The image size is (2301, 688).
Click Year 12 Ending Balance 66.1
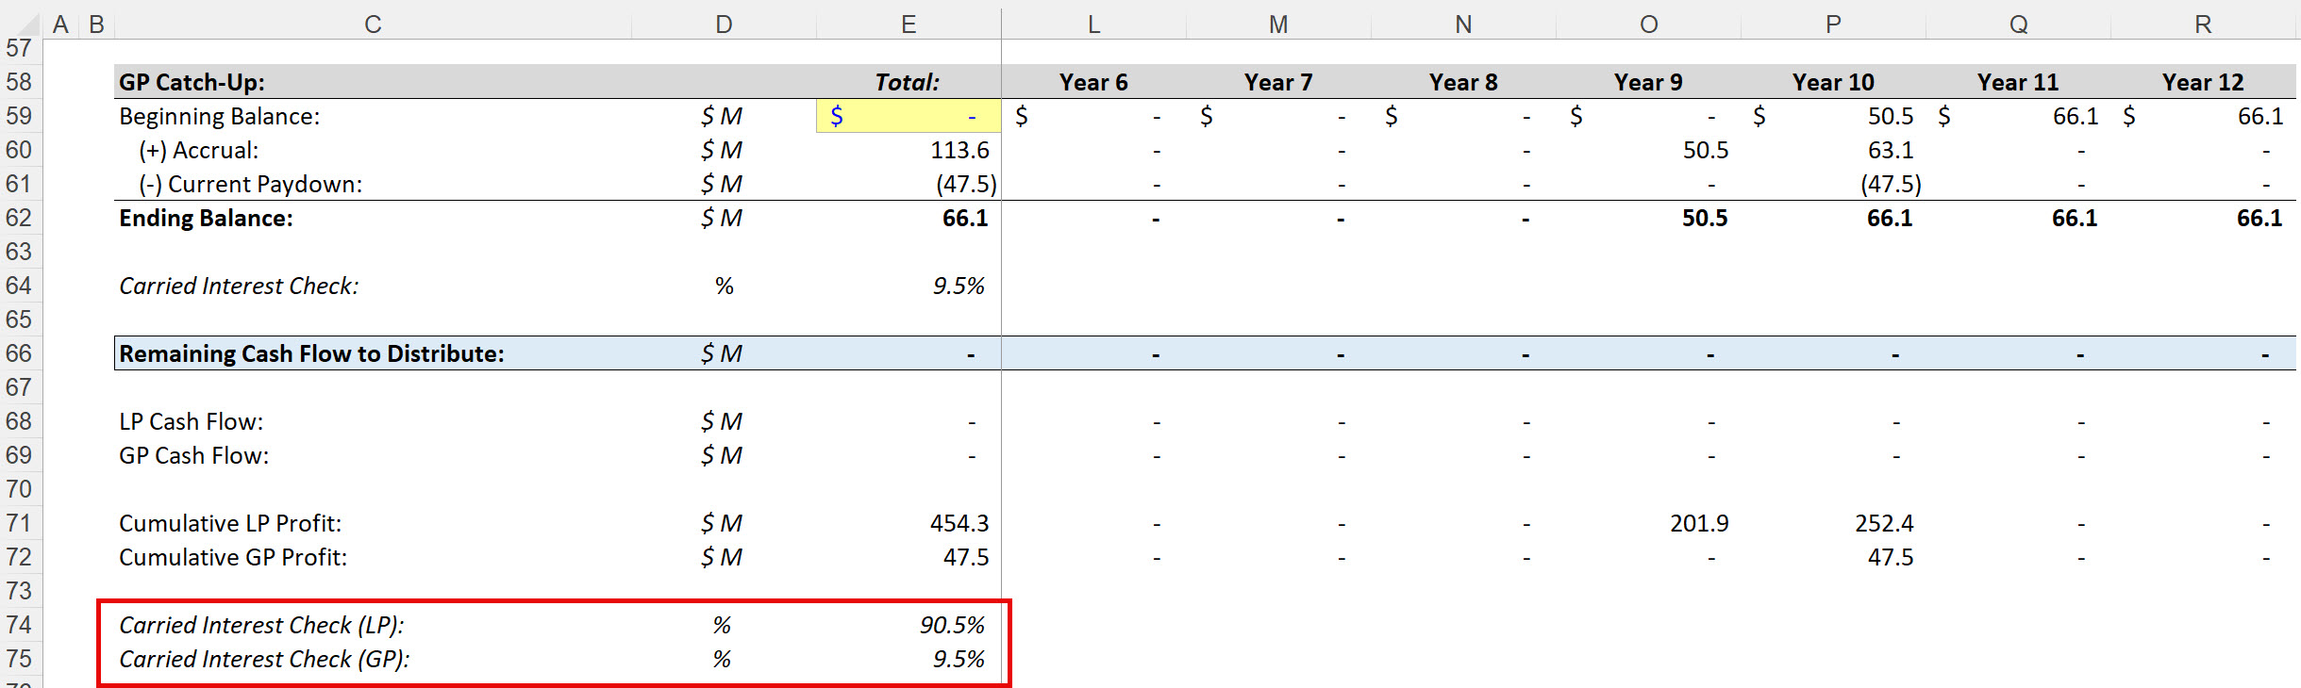(2259, 218)
